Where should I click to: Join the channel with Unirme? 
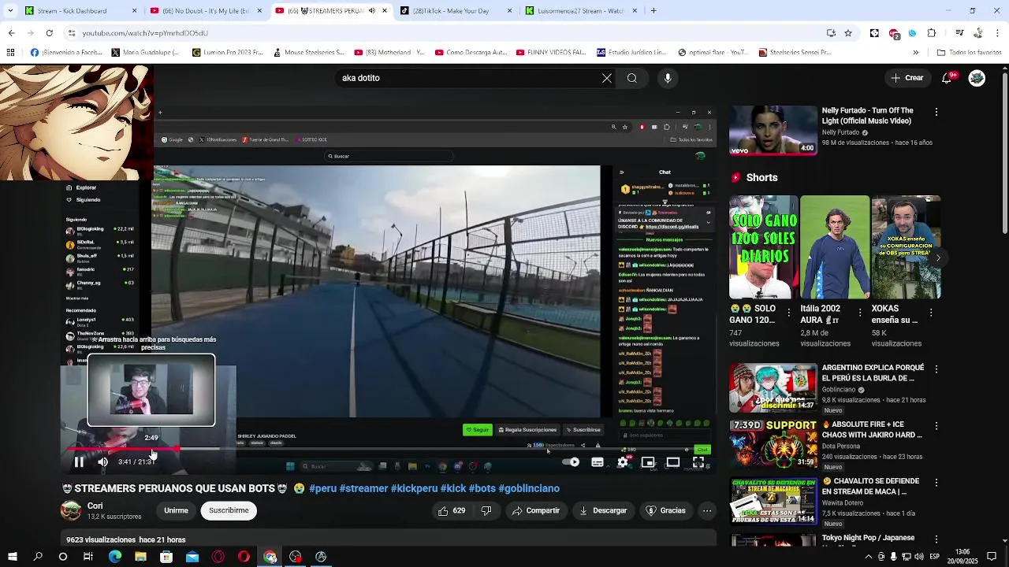pos(176,510)
